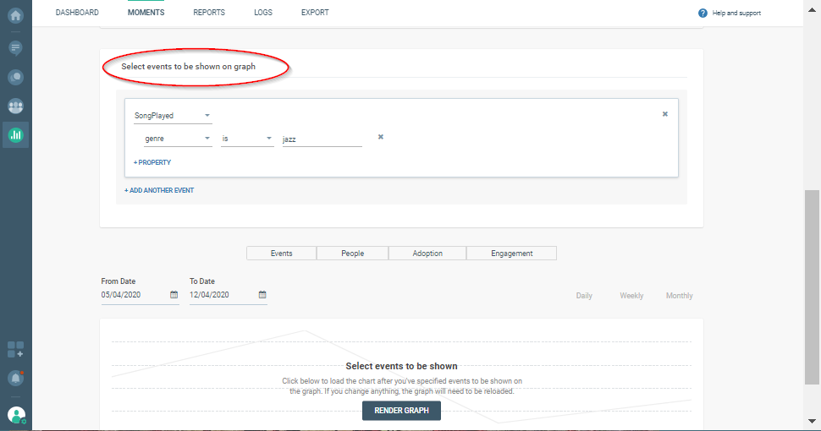The image size is (821, 431).
Task: Expand the SongPlayed event dropdown
Action: [173, 116]
